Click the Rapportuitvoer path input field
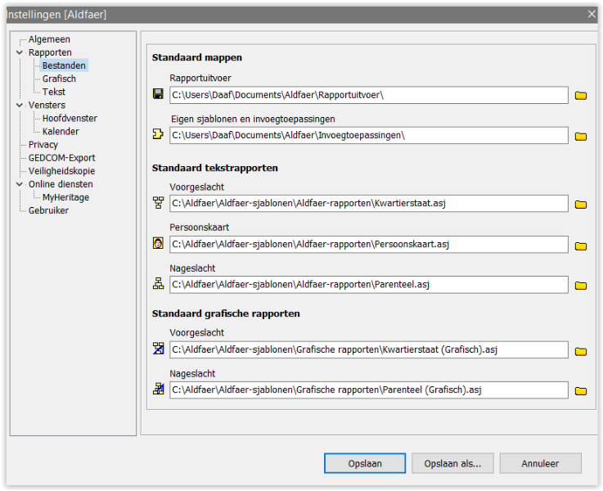The width and height of the screenshot is (603, 491). pos(368,95)
